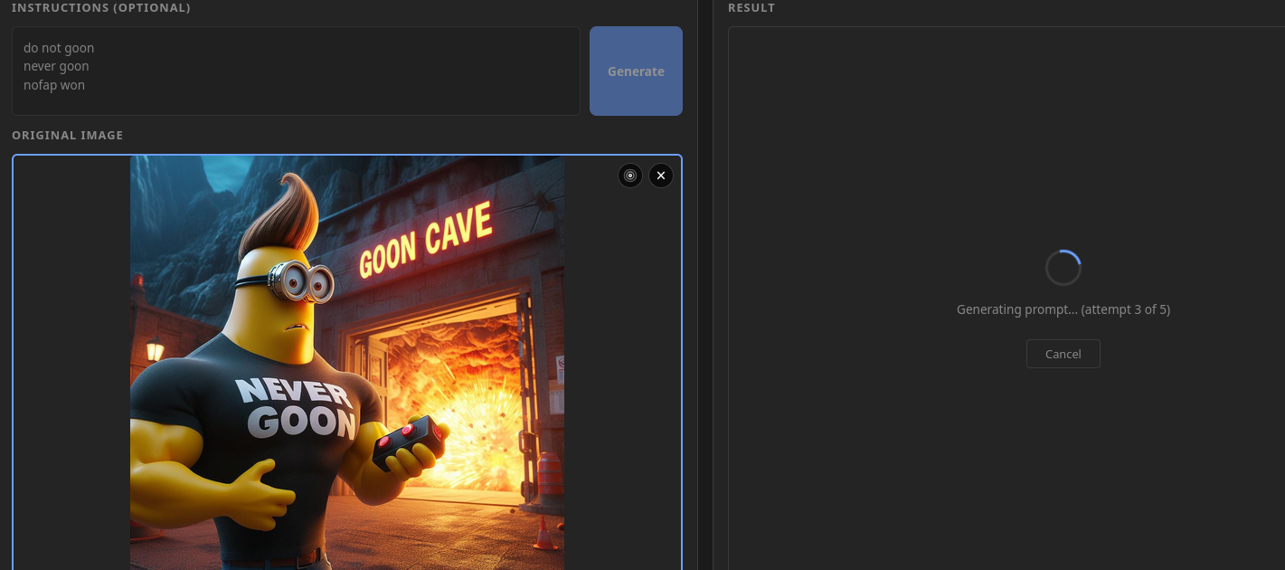1285x570 pixels.
Task: Click the ORIGINAL IMAGE heading
Action: pyautogui.click(x=68, y=135)
